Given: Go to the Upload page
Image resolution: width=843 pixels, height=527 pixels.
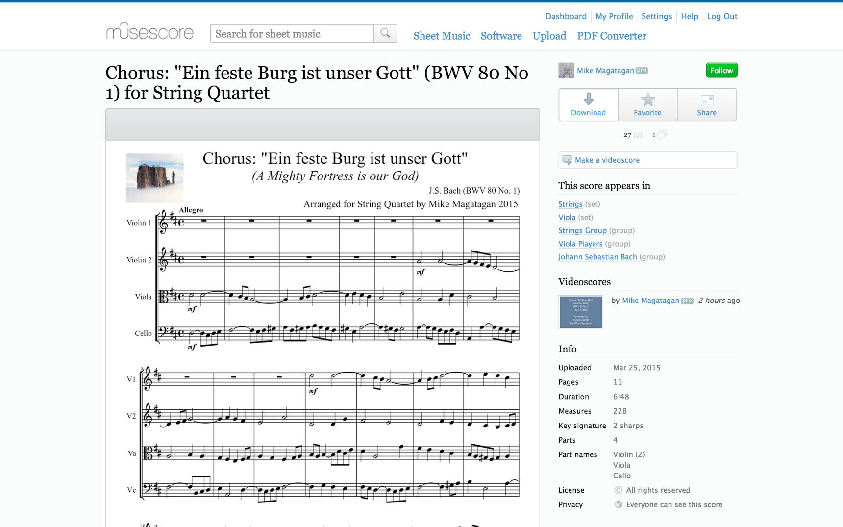Looking at the screenshot, I should coord(549,36).
